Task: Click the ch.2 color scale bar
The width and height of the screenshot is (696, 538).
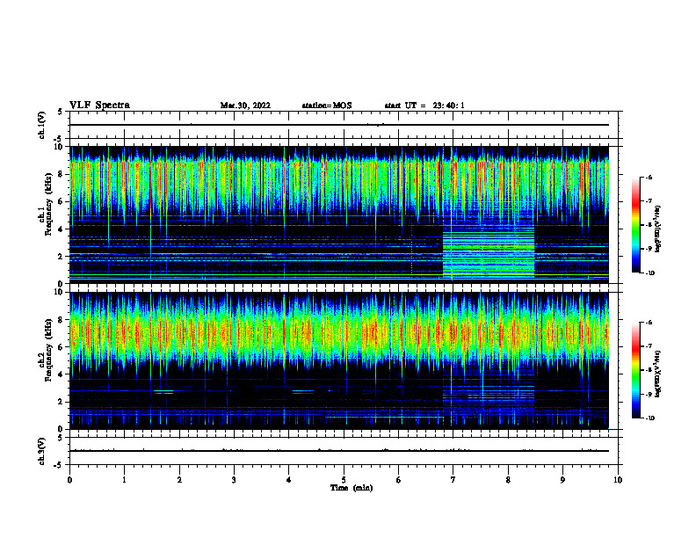Action: point(635,370)
